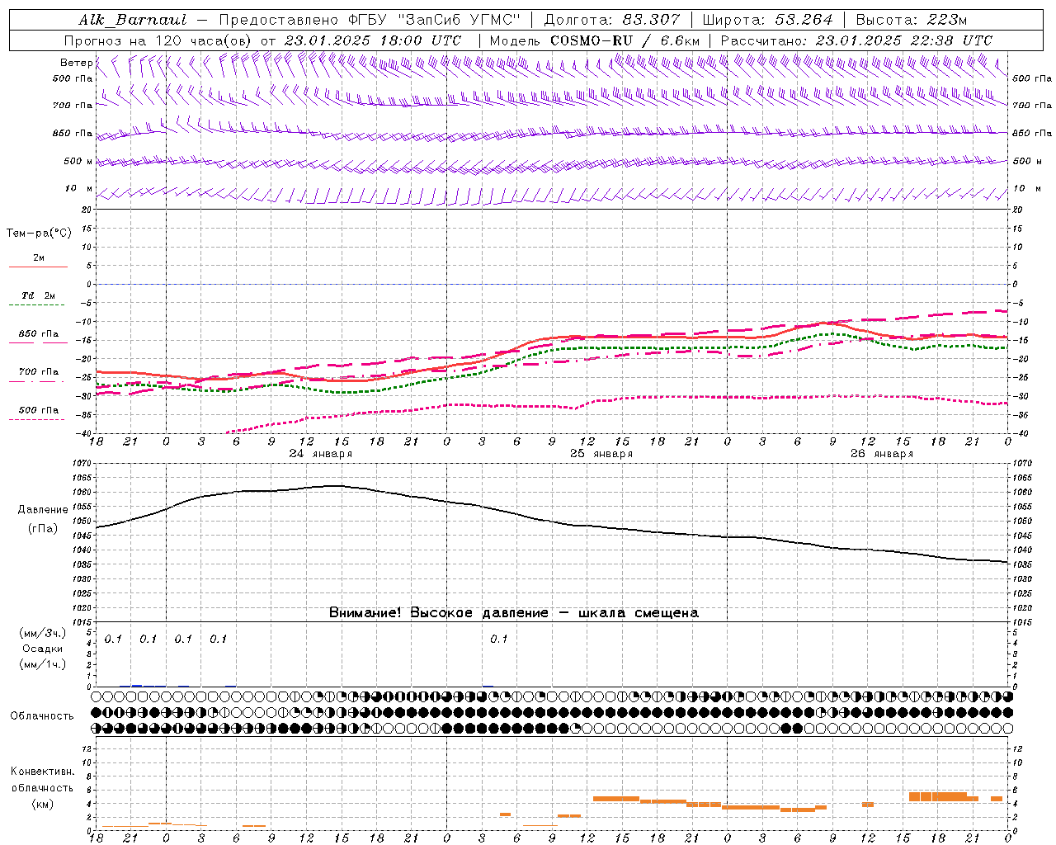Image resolution: width=1056 pixels, height=845 pixels.
Task: Select the model label COSMO-RU / 6.6км
Action: pos(626,40)
